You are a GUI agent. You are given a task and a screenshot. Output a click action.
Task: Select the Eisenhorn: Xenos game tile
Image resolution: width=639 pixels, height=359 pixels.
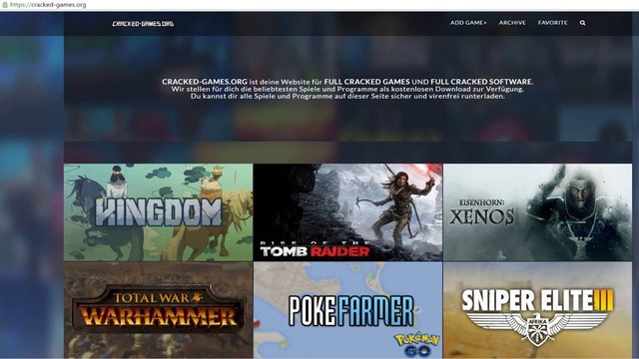pyautogui.click(x=537, y=212)
